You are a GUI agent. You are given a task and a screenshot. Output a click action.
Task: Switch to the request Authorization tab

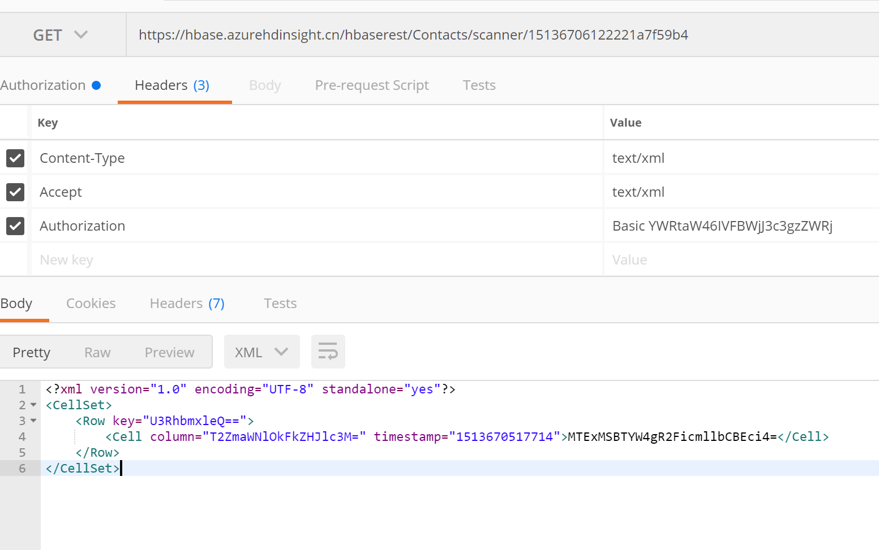(44, 85)
